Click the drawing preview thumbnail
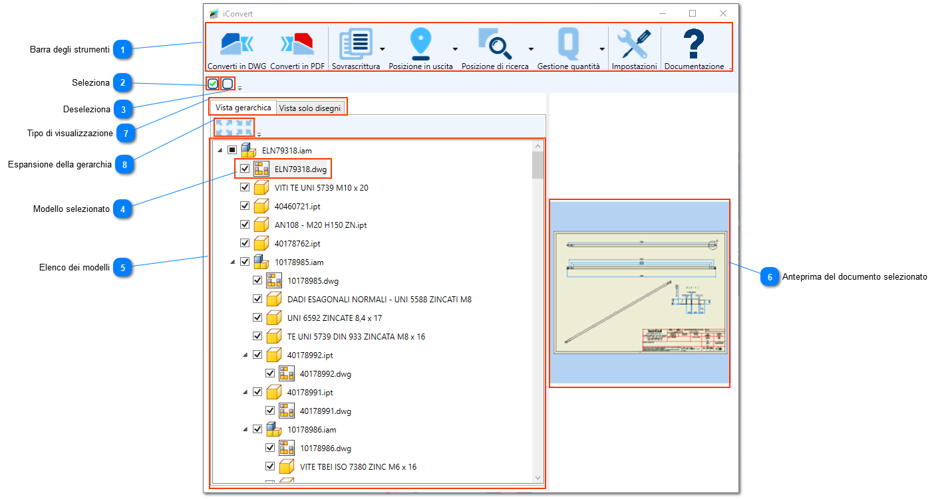 [639, 293]
